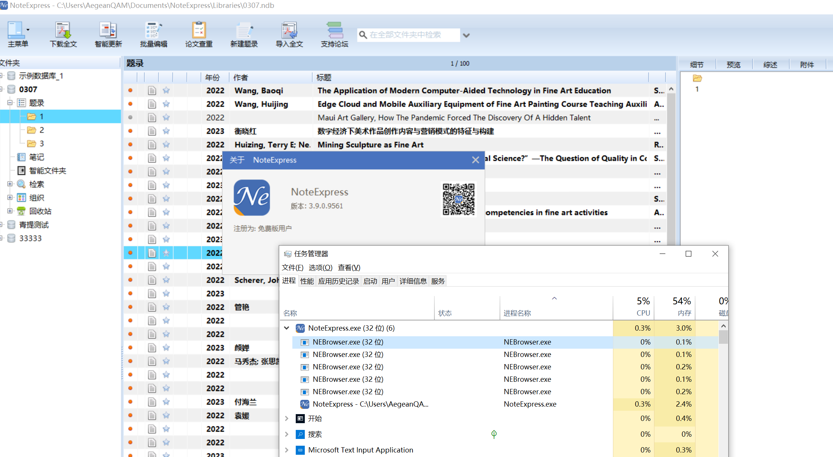Click the NoteExpress.exe process icon in Task Manager

[300, 328]
